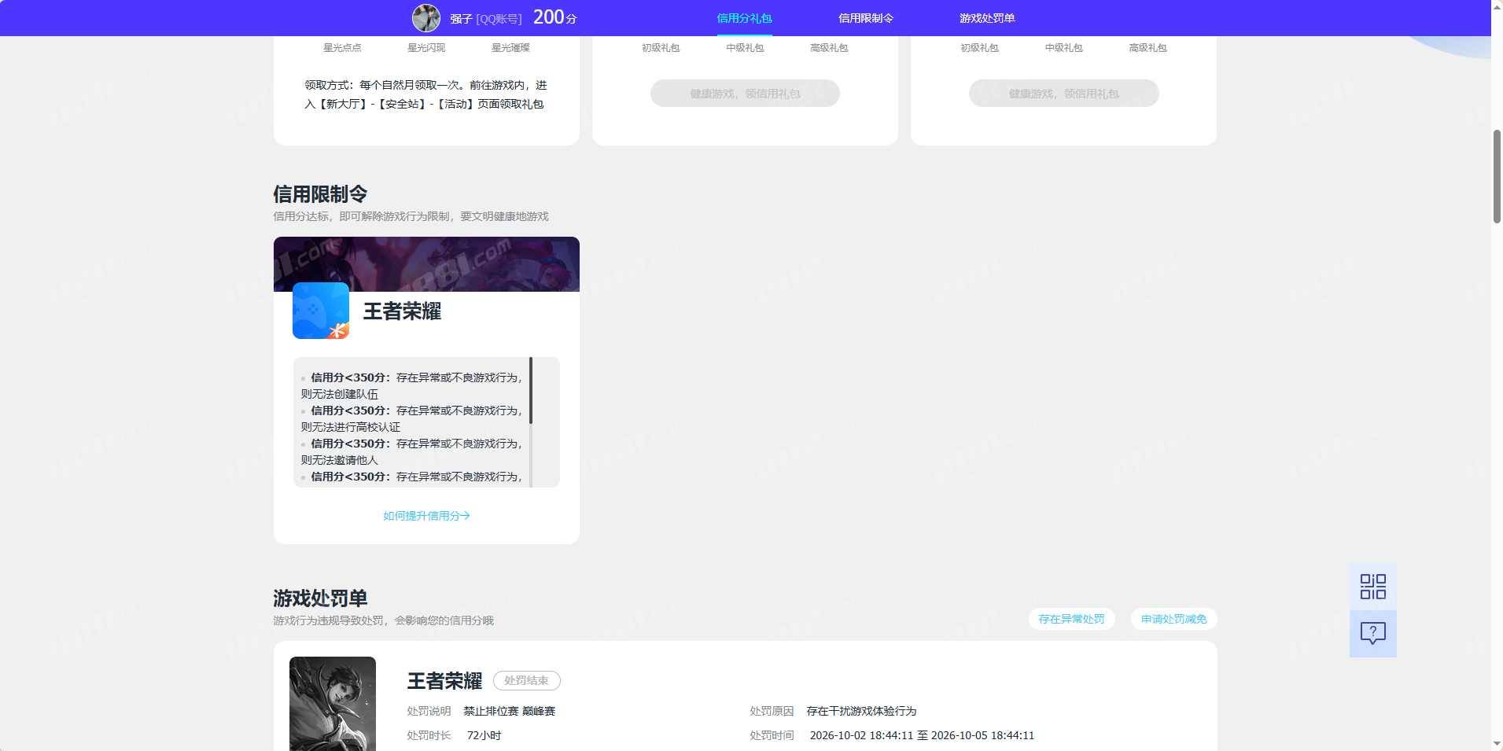Click the 申请处罚减免 button
This screenshot has width=1503, height=751.
(1173, 619)
